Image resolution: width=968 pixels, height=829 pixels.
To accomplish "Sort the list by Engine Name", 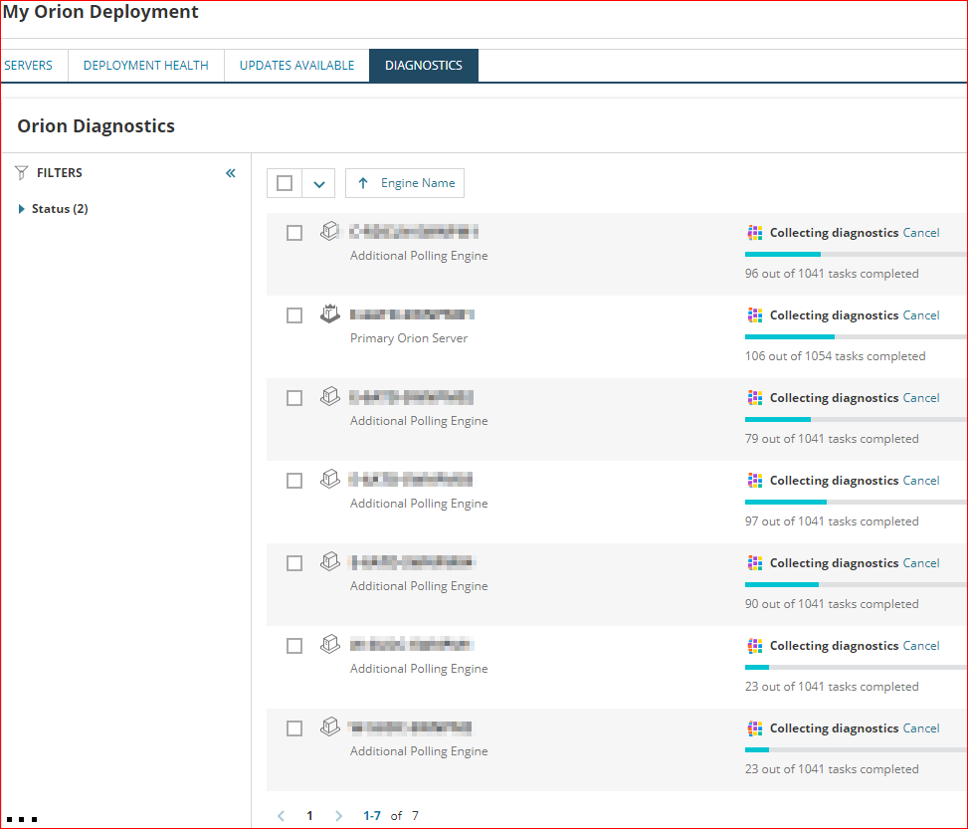I will (405, 183).
